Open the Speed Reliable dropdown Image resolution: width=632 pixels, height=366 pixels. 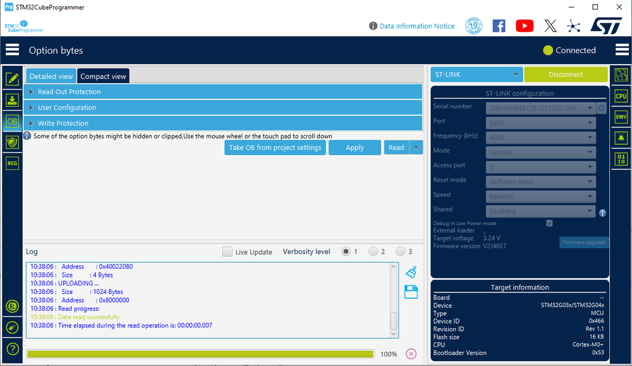tap(540, 196)
